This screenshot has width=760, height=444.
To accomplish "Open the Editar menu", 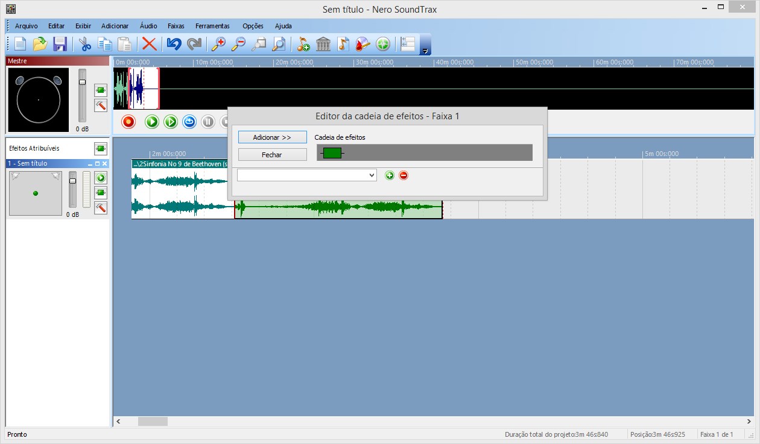I will (x=57, y=26).
